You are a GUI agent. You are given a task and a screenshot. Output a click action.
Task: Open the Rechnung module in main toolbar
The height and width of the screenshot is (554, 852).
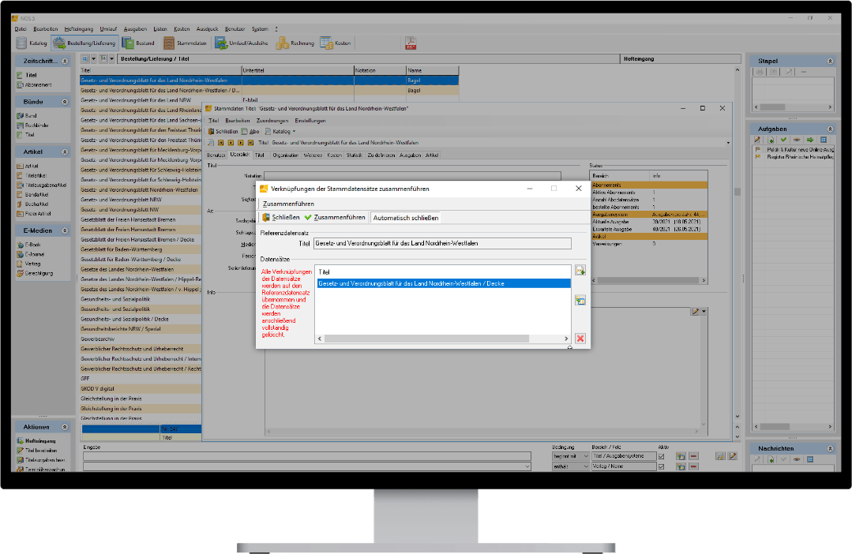pos(295,43)
